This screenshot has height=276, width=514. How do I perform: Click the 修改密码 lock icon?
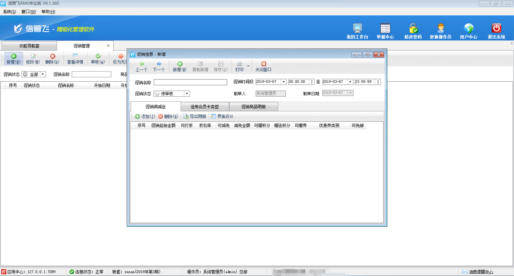(x=413, y=30)
